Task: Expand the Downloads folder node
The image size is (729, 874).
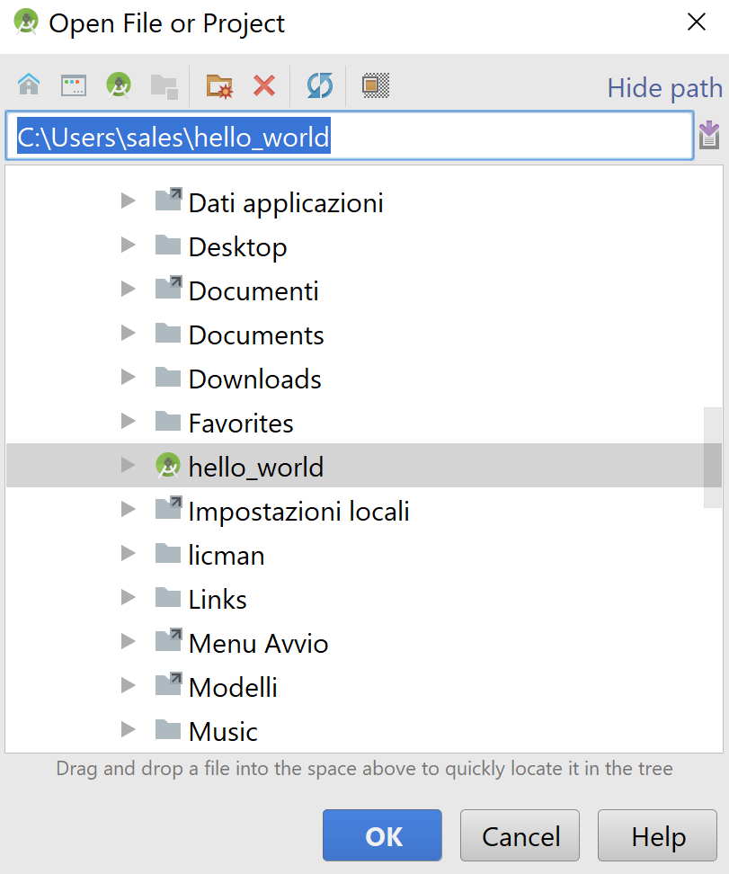Action: point(129,377)
